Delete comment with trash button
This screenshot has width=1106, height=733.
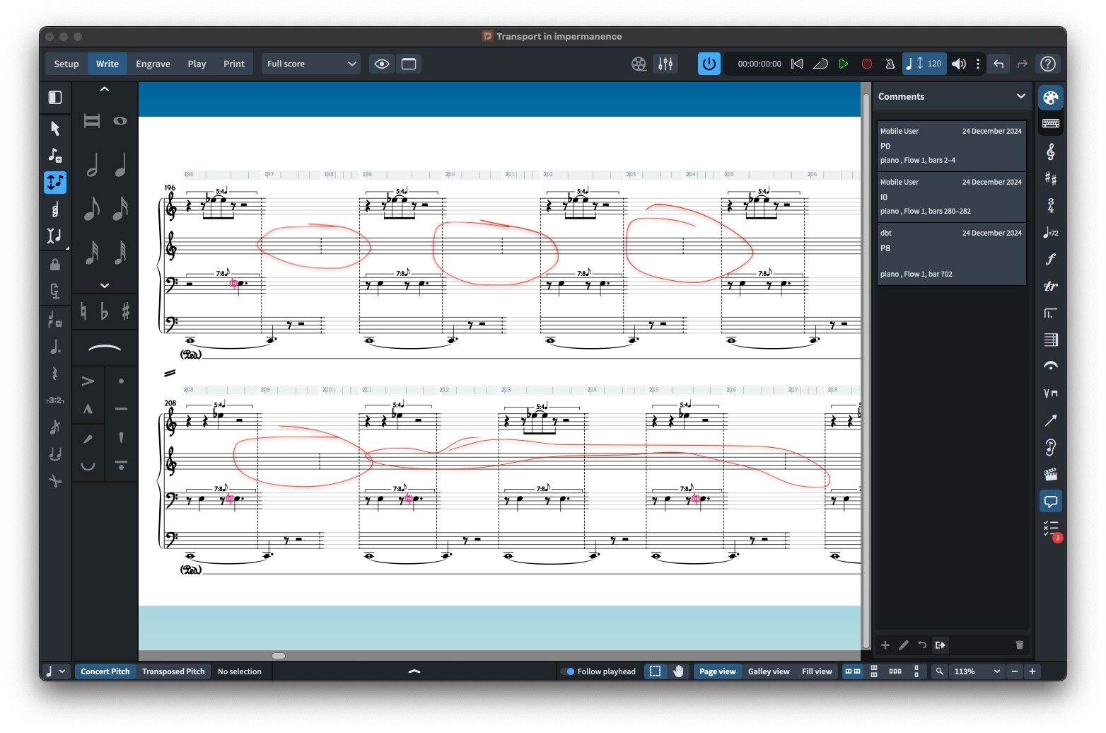pos(1019,645)
